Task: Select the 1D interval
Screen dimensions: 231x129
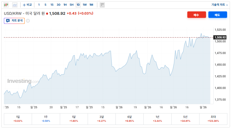Action: point(78,5)
